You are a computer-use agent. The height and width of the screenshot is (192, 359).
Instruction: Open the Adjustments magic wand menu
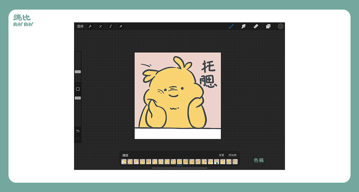pyautogui.click(x=100, y=26)
